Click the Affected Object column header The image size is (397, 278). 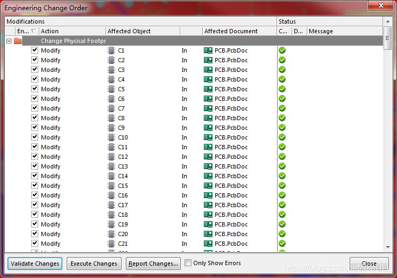pos(142,31)
